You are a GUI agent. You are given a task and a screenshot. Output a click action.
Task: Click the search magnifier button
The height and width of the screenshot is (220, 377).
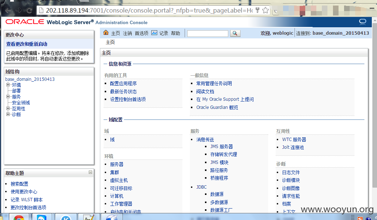pos(235,33)
